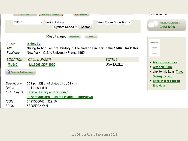Open Title: Swing to bop permalink
The image size is (188, 141).
pyautogui.click(x=168, y=74)
